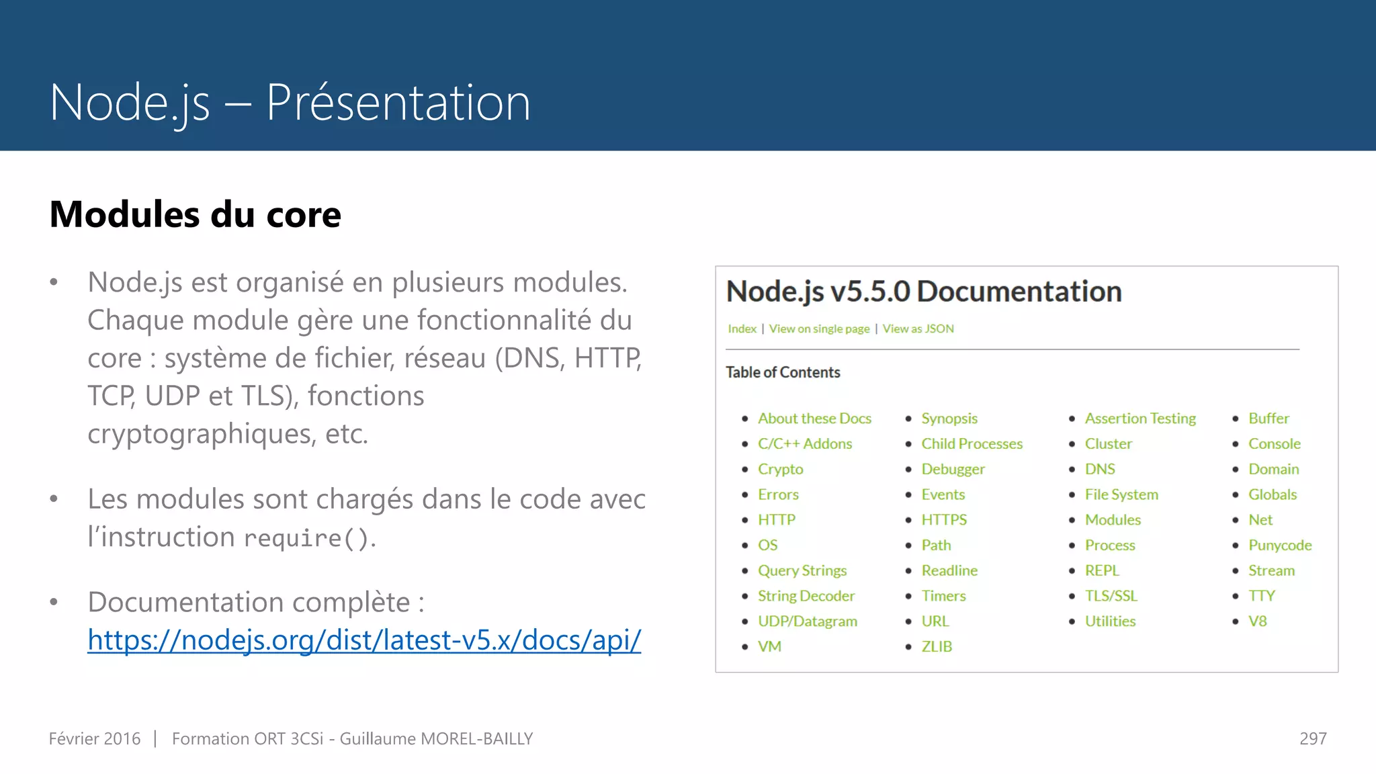This screenshot has height=774, width=1376.
Task: Click the Path module link
Action: tap(936, 545)
